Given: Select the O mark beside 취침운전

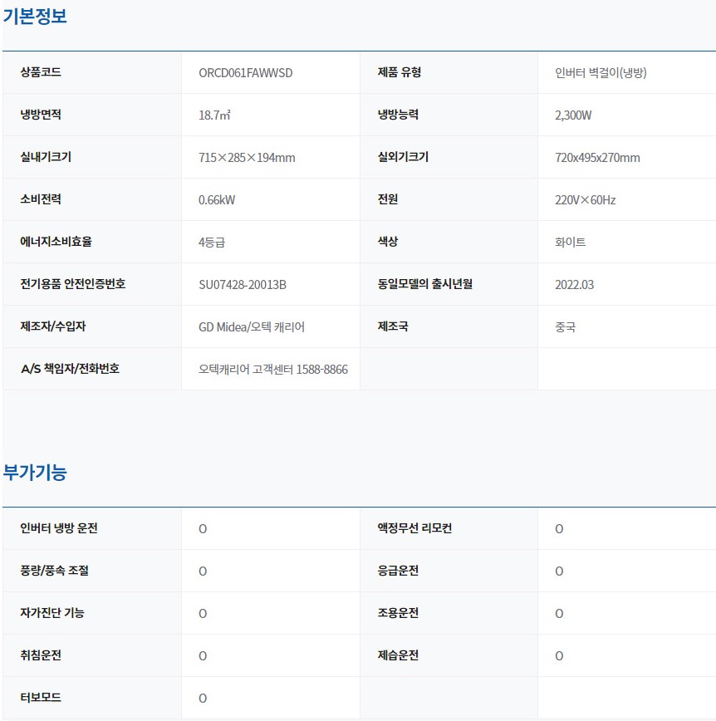Looking at the screenshot, I should [203, 655].
